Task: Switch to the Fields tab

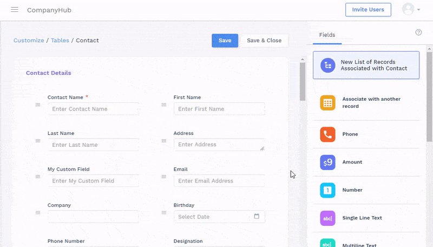Action: [327, 35]
